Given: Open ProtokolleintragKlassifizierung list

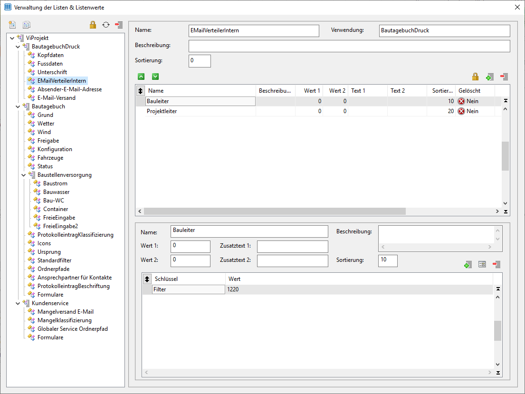Looking at the screenshot, I should tap(76, 235).
